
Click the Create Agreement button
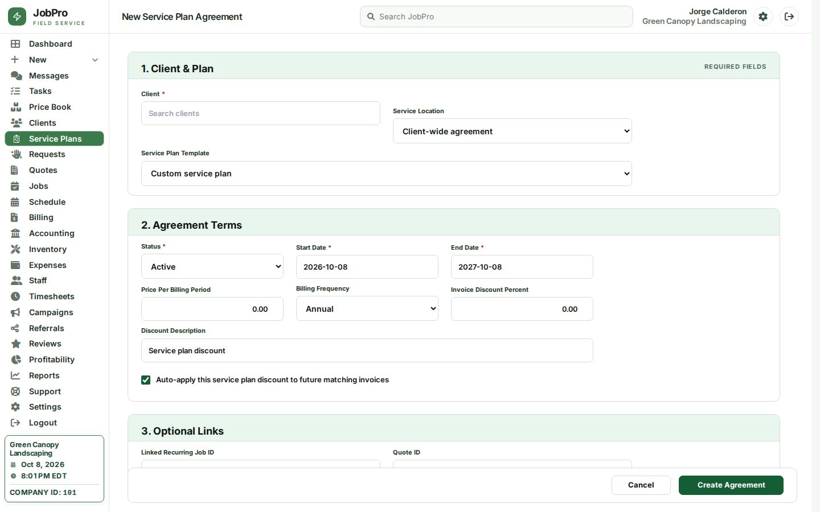coord(731,485)
